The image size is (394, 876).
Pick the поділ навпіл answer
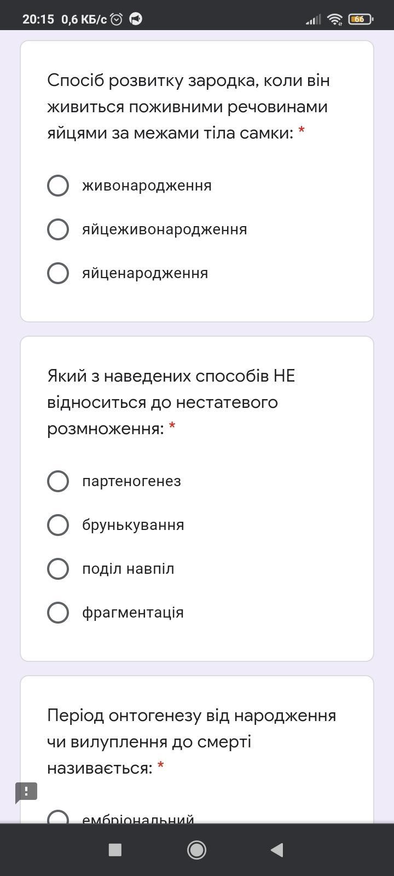(58, 569)
